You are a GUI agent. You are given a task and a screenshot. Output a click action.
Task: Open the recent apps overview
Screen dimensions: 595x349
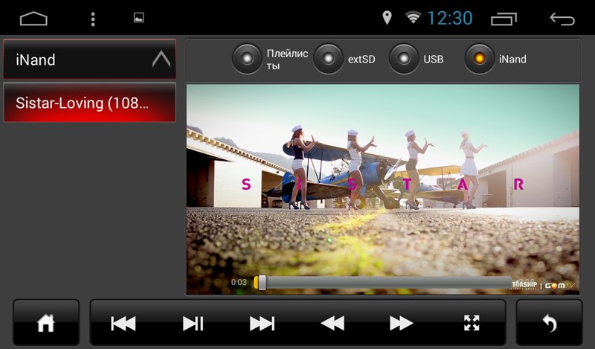504,19
